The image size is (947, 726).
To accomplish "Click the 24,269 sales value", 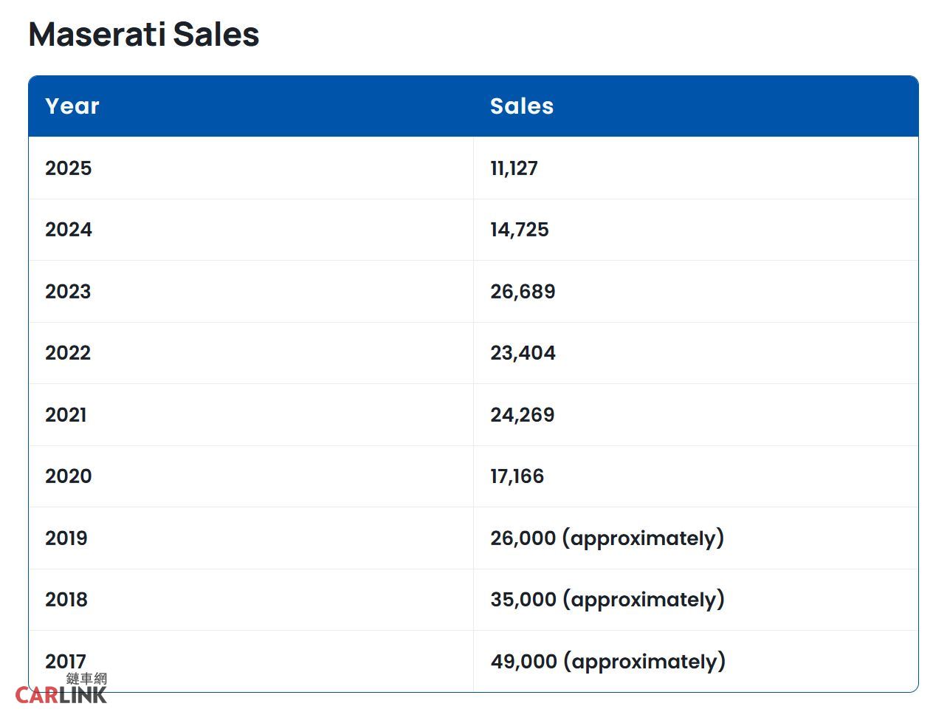I will 523,415.
